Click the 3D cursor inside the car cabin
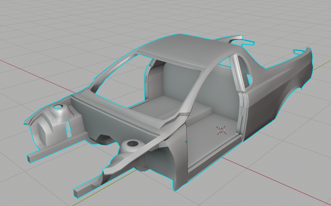 [221, 130]
